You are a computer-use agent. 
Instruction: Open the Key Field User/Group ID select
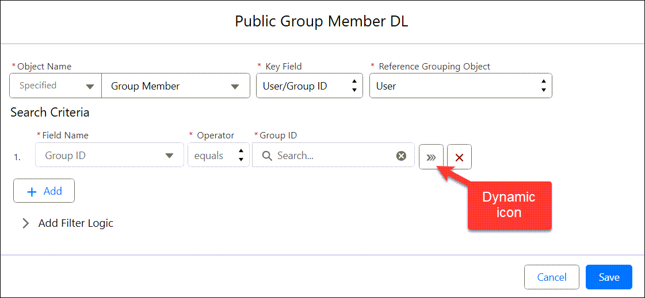click(310, 86)
